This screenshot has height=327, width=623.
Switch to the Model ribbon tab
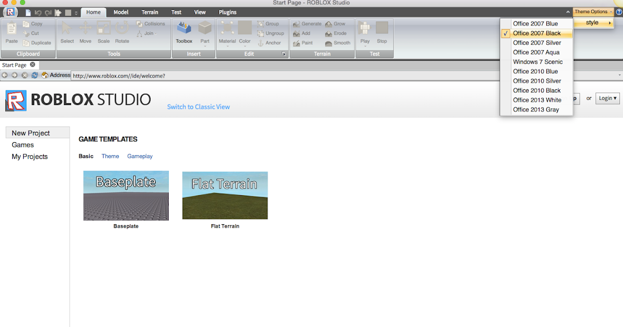coord(121,12)
